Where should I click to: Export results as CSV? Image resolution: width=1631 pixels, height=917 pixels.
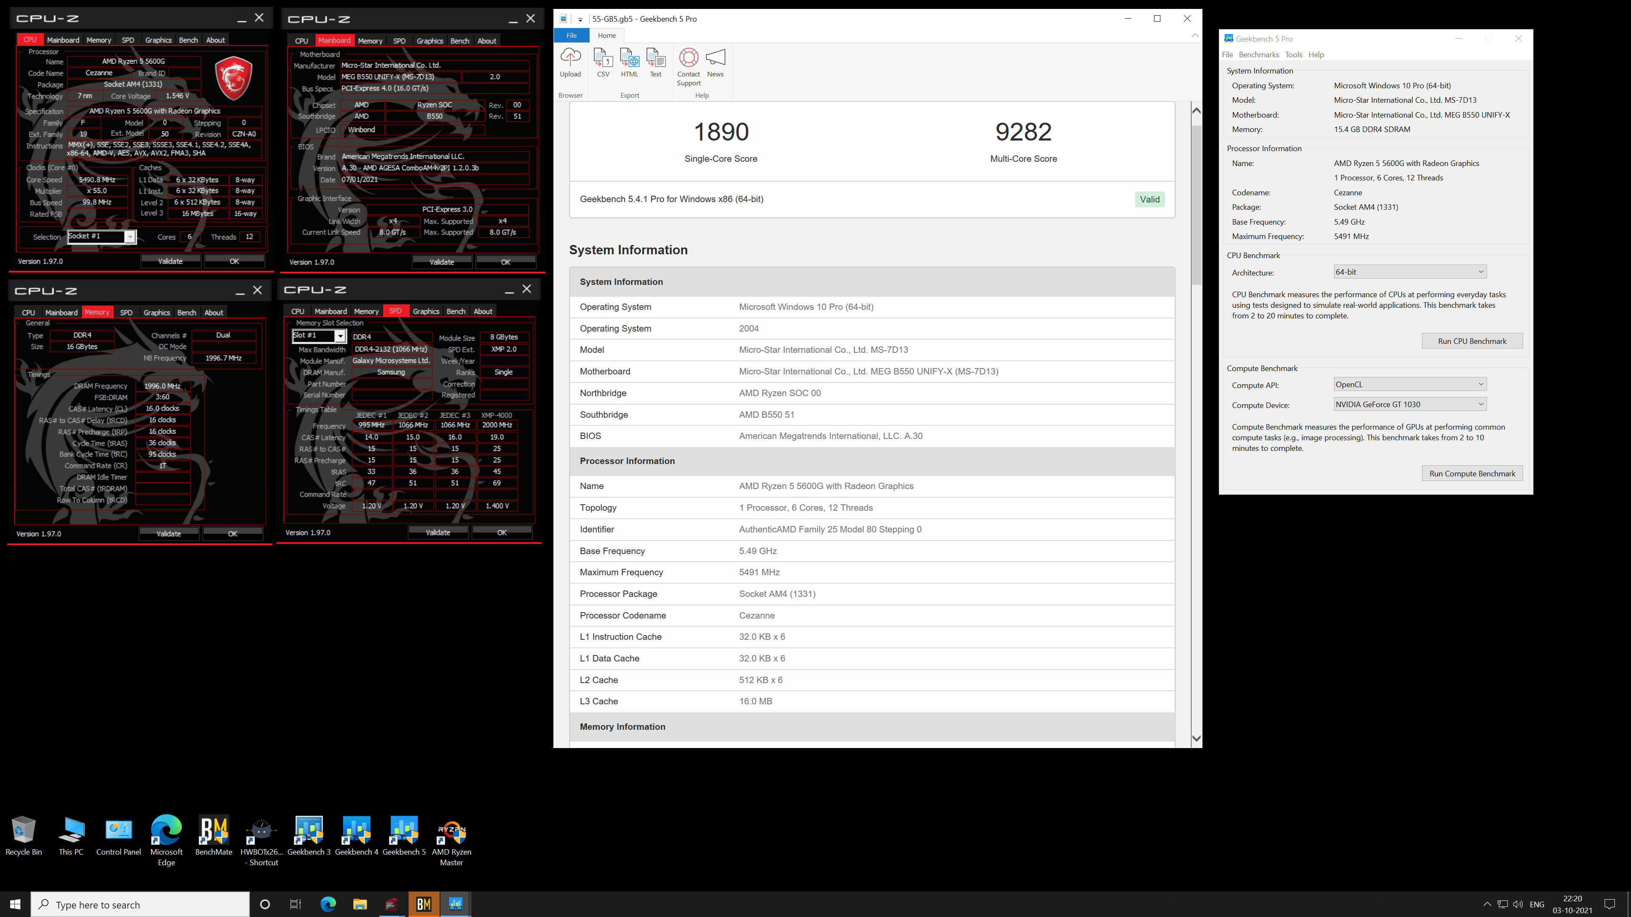pyautogui.click(x=603, y=63)
